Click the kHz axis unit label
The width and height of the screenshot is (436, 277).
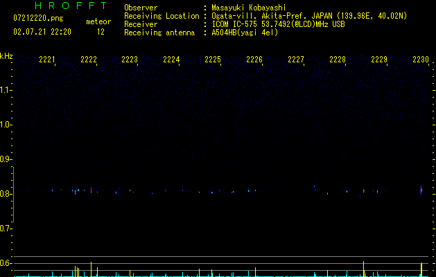[x=6, y=56]
